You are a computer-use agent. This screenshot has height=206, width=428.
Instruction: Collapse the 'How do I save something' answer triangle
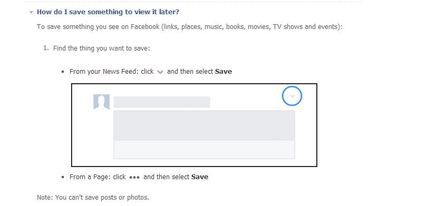32,12
